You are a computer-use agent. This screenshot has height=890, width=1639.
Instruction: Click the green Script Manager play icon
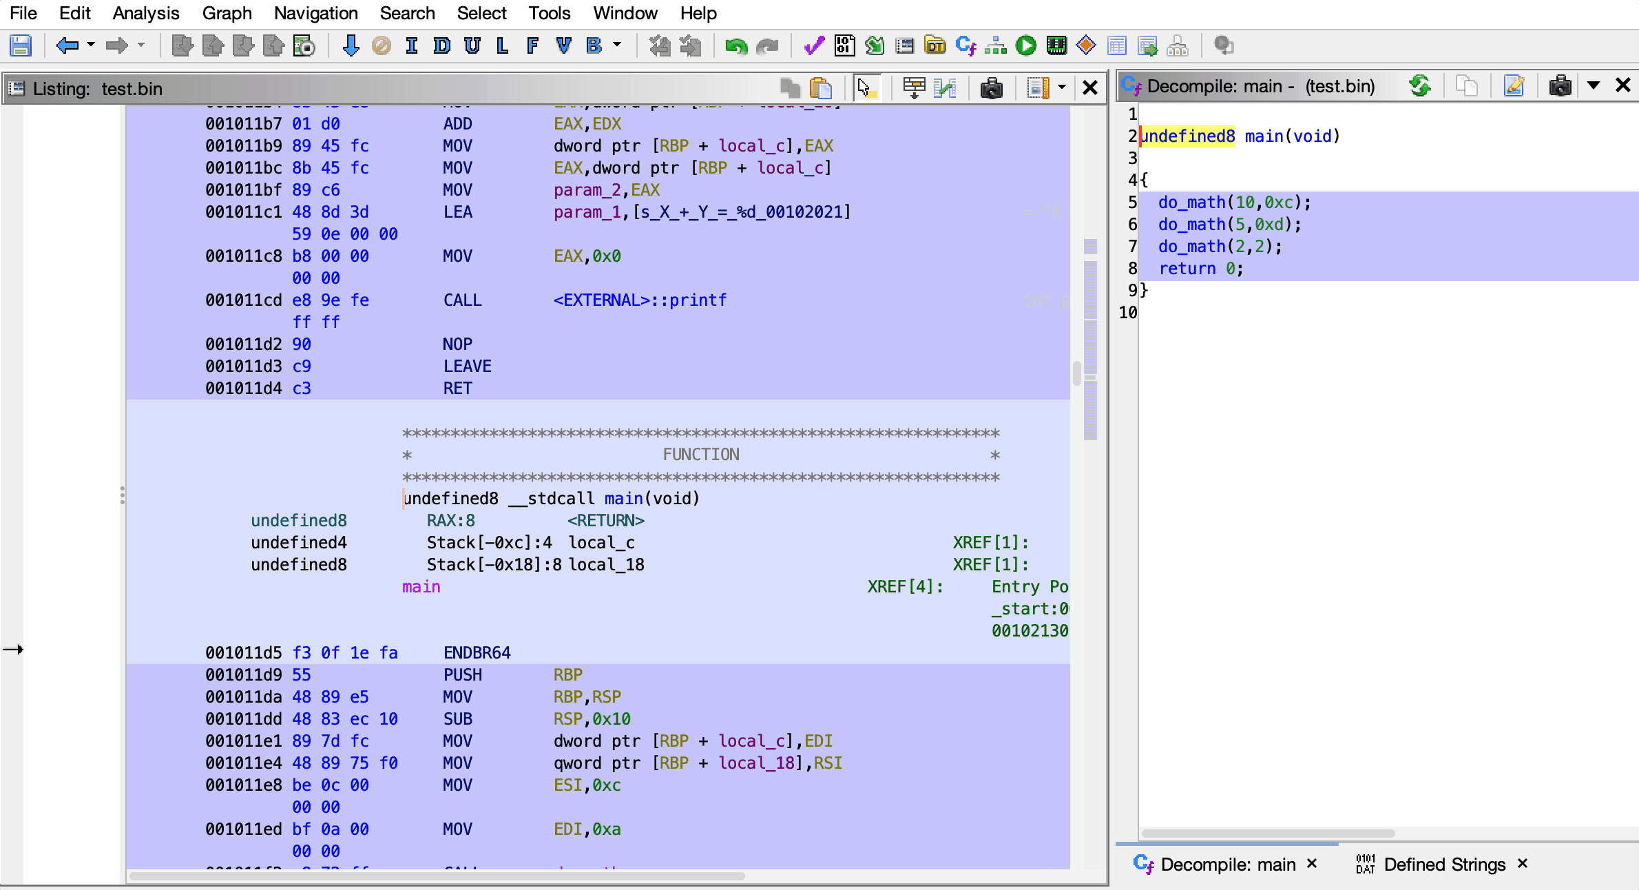[x=1025, y=46]
